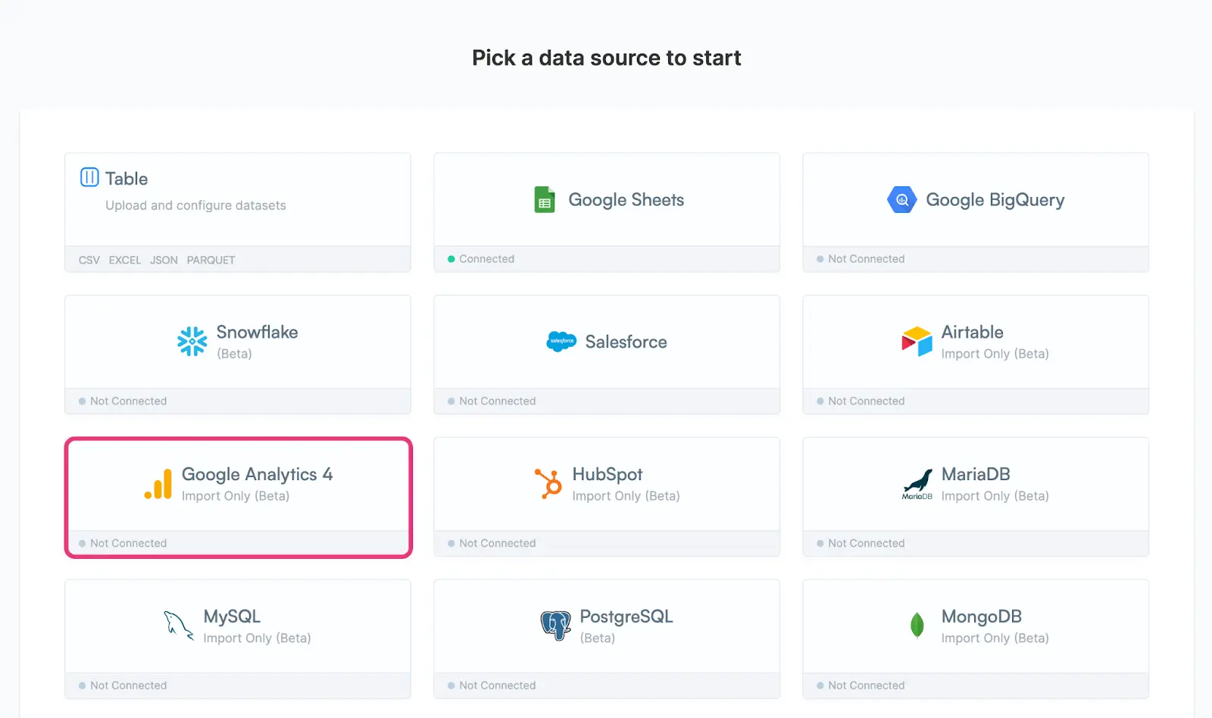Click the Salesforce cloud icon
The height and width of the screenshot is (718, 1212).
(561, 342)
